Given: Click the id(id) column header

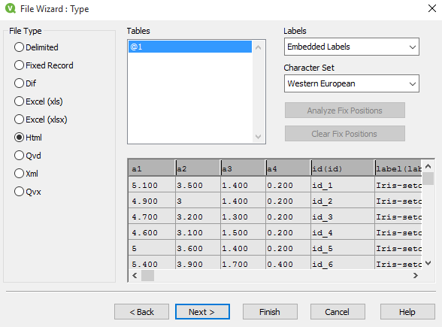Looking at the screenshot, I should 343,168.
